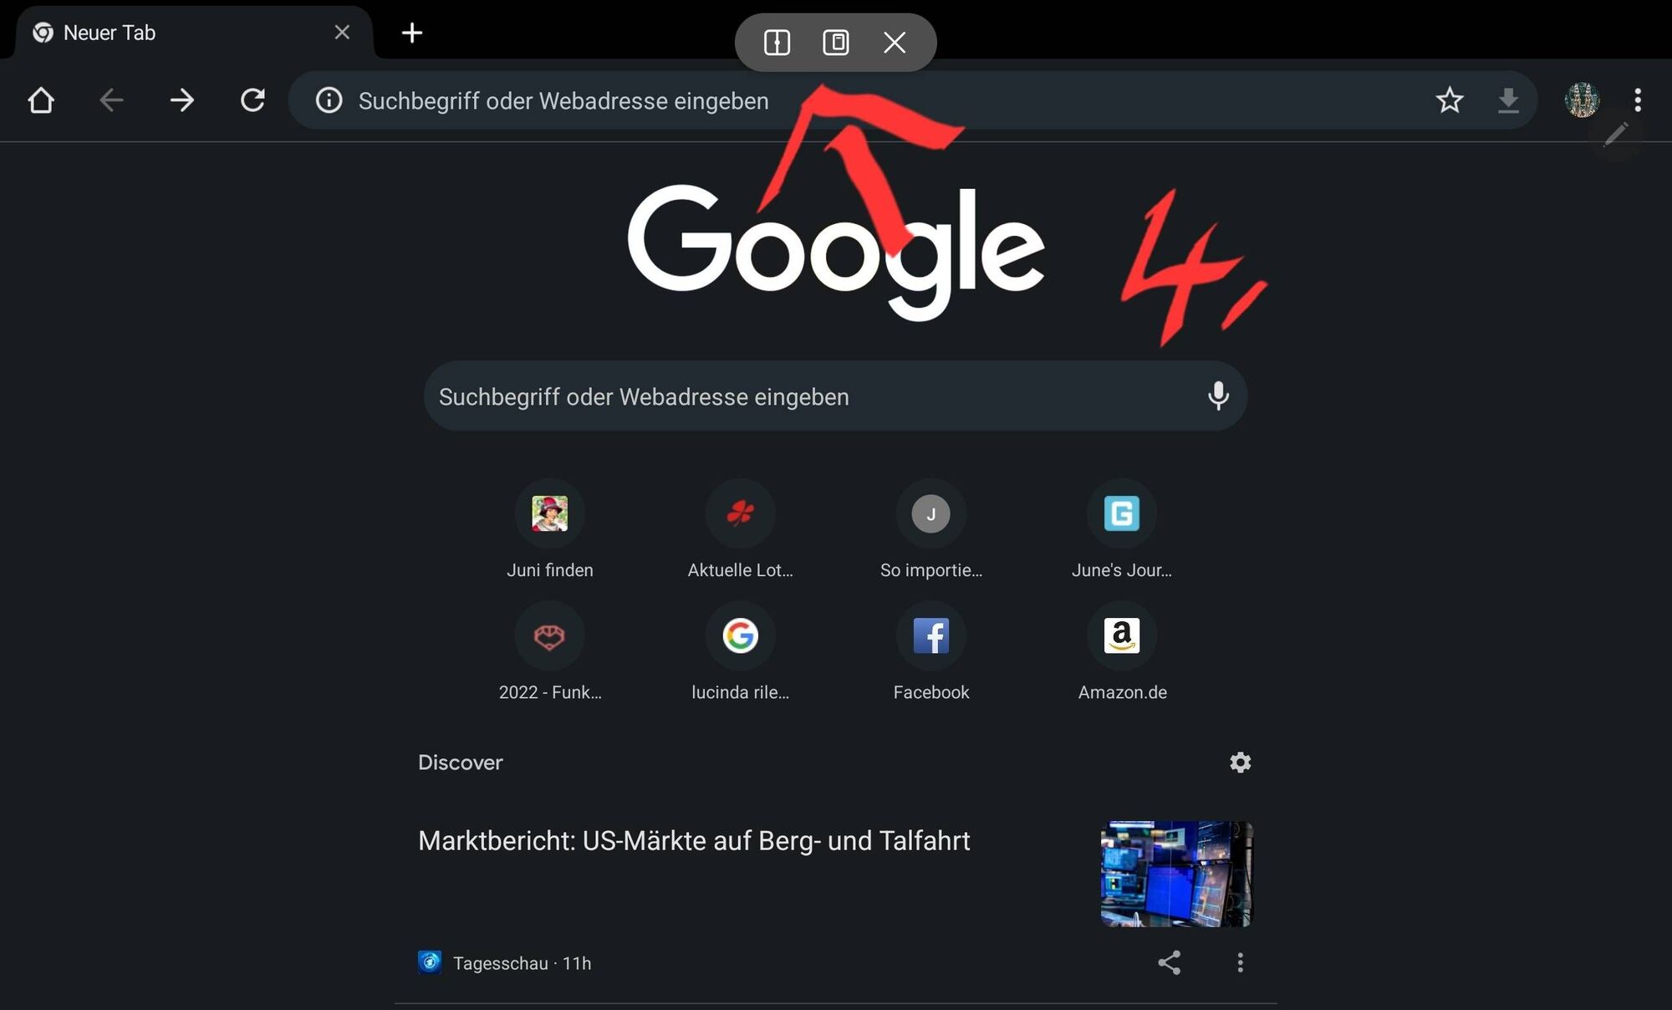Open the home page via house icon
This screenshot has width=1672, height=1010.
tap(41, 100)
